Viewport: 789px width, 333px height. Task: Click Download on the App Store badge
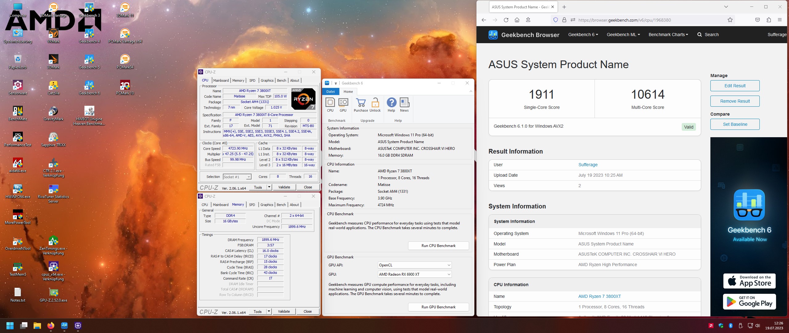(x=749, y=281)
